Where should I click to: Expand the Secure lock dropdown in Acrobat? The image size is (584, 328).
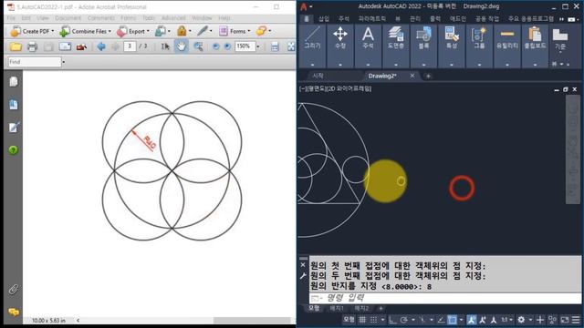tap(190, 31)
